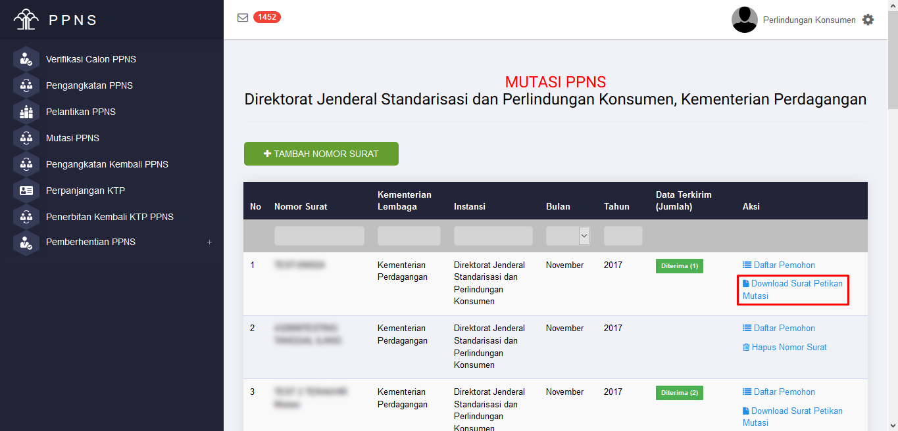The height and width of the screenshot is (431, 898).
Task: Open the mail envelope icon in header
Action: pyautogui.click(x=243, y=18)
